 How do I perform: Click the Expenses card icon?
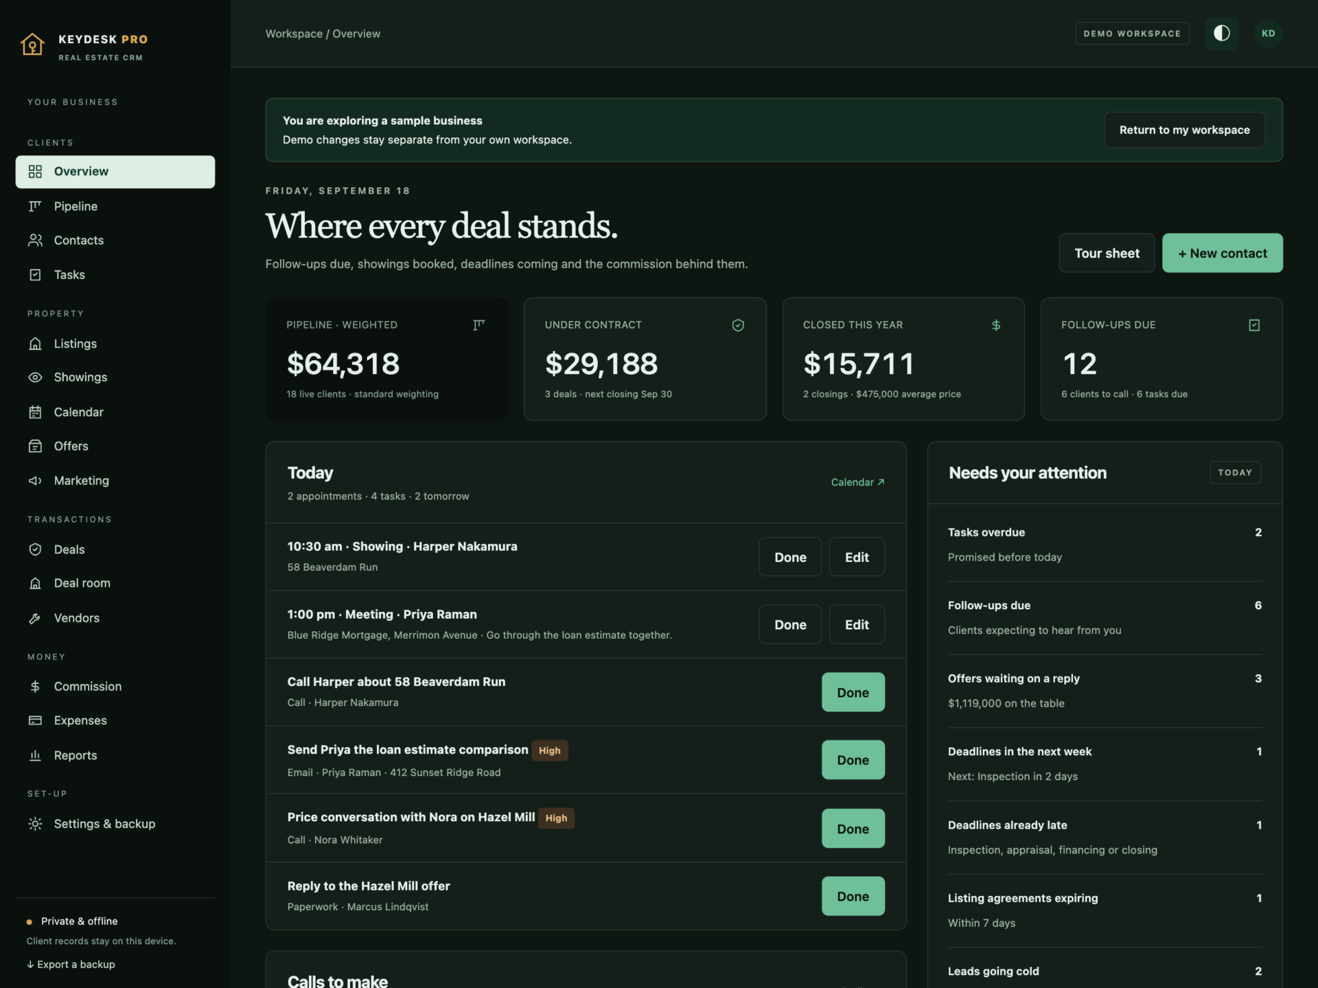[x=35, y=720]
